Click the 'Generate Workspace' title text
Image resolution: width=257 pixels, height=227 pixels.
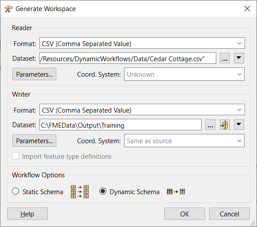point(46,9)
